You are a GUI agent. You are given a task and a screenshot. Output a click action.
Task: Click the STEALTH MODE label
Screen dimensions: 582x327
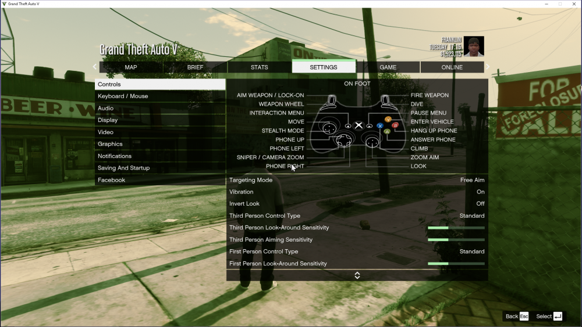(283, 131)
